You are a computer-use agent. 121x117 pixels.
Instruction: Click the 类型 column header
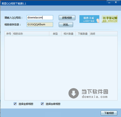click(x=55, y=34)
